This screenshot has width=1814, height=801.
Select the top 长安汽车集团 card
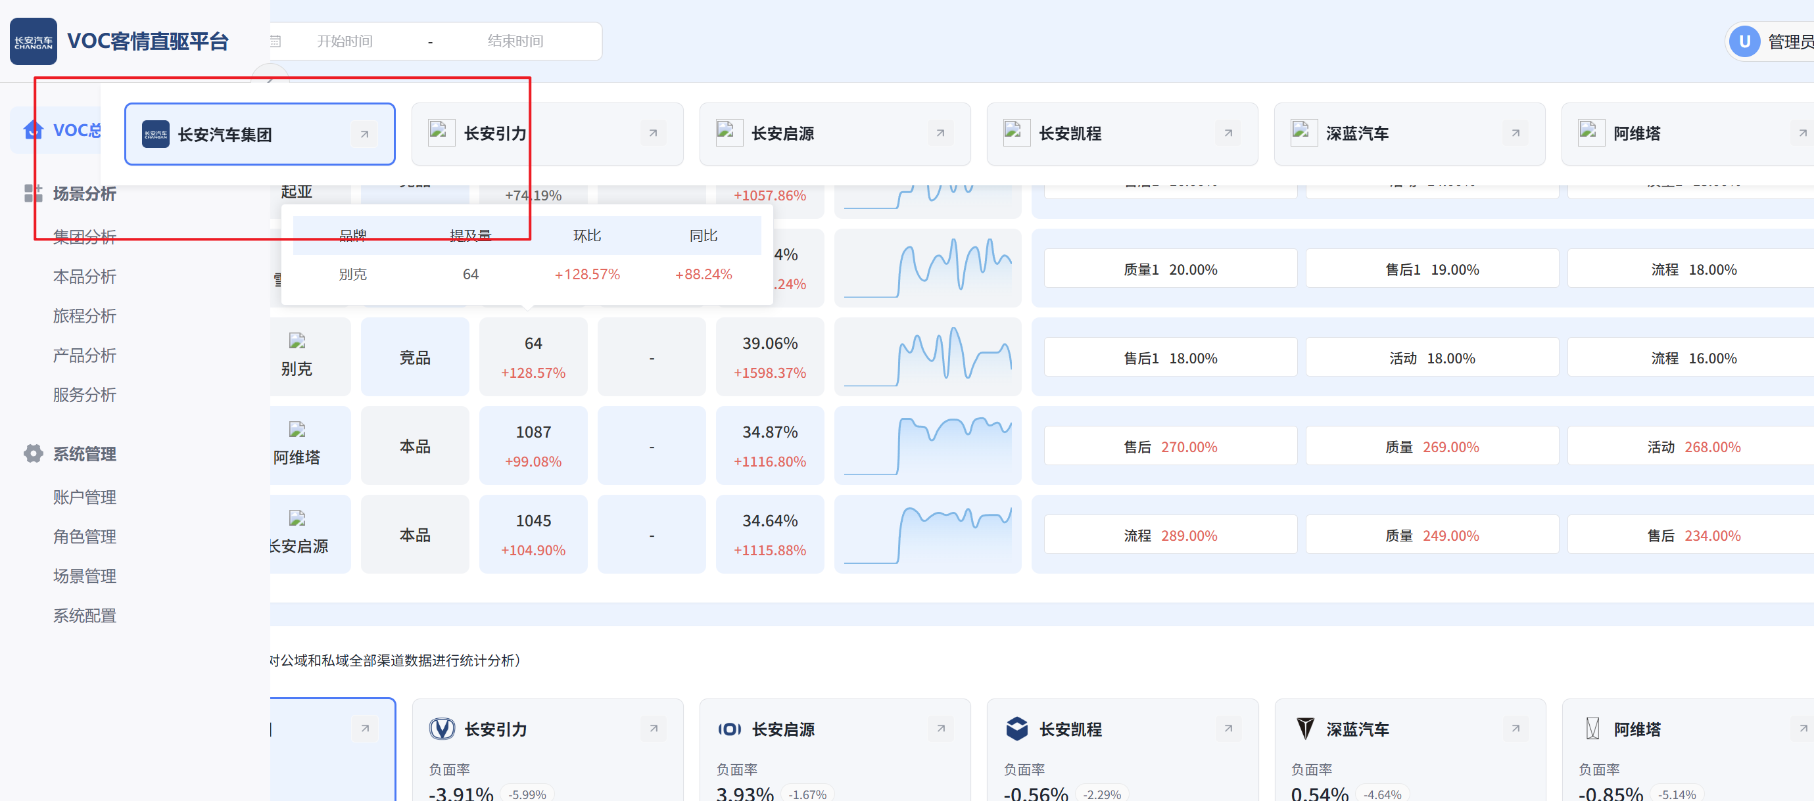click(x=260, y=135)
